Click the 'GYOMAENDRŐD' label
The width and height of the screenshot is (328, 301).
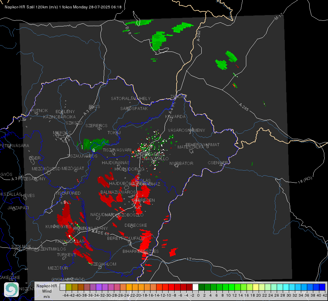pos(68,279)
